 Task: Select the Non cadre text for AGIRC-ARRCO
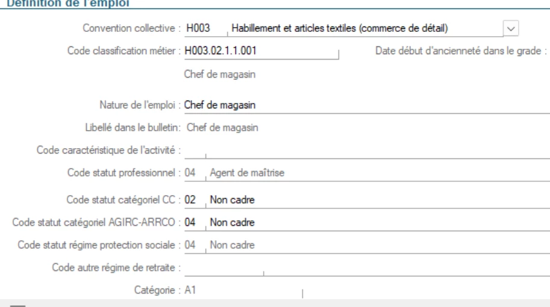[x=233, y=223]
